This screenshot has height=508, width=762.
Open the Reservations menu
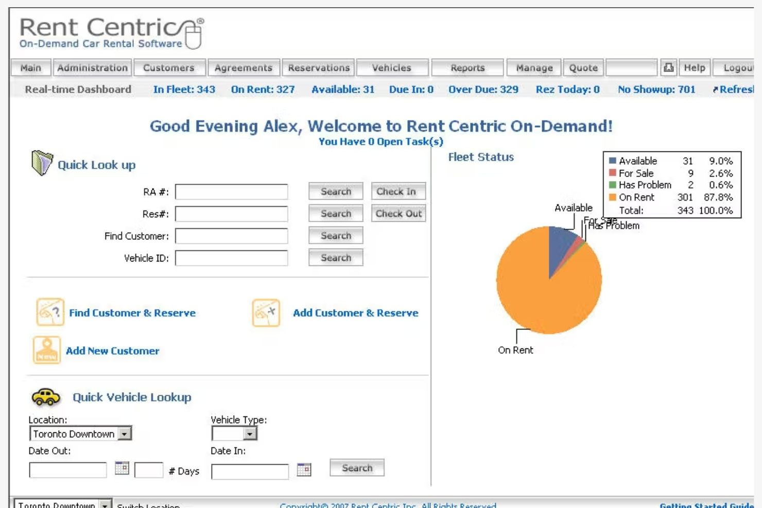(319, 67)
